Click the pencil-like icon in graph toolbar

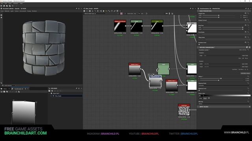115,11
